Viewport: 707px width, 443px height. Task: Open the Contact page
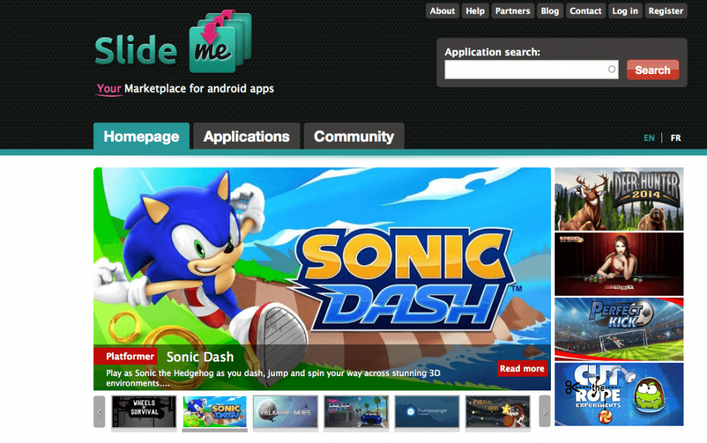point(585,11)
